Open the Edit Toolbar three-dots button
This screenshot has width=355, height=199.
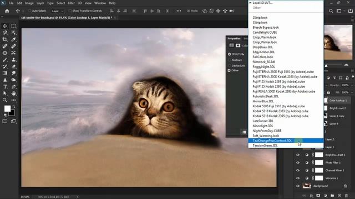point(13,100)
